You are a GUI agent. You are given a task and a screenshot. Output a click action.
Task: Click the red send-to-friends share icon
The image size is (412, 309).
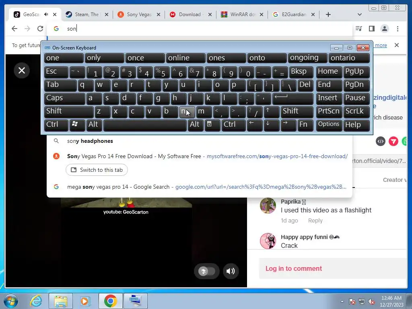coord(393,141)
